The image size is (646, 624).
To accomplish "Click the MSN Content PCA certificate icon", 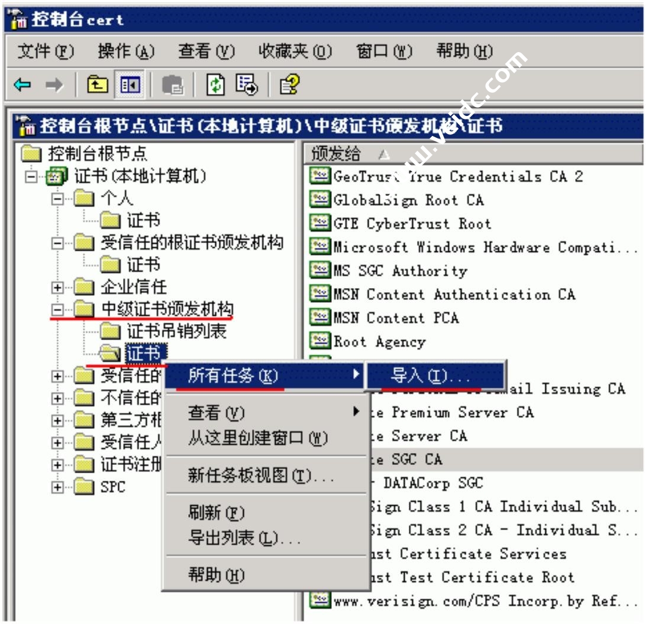I will (319, 318).
